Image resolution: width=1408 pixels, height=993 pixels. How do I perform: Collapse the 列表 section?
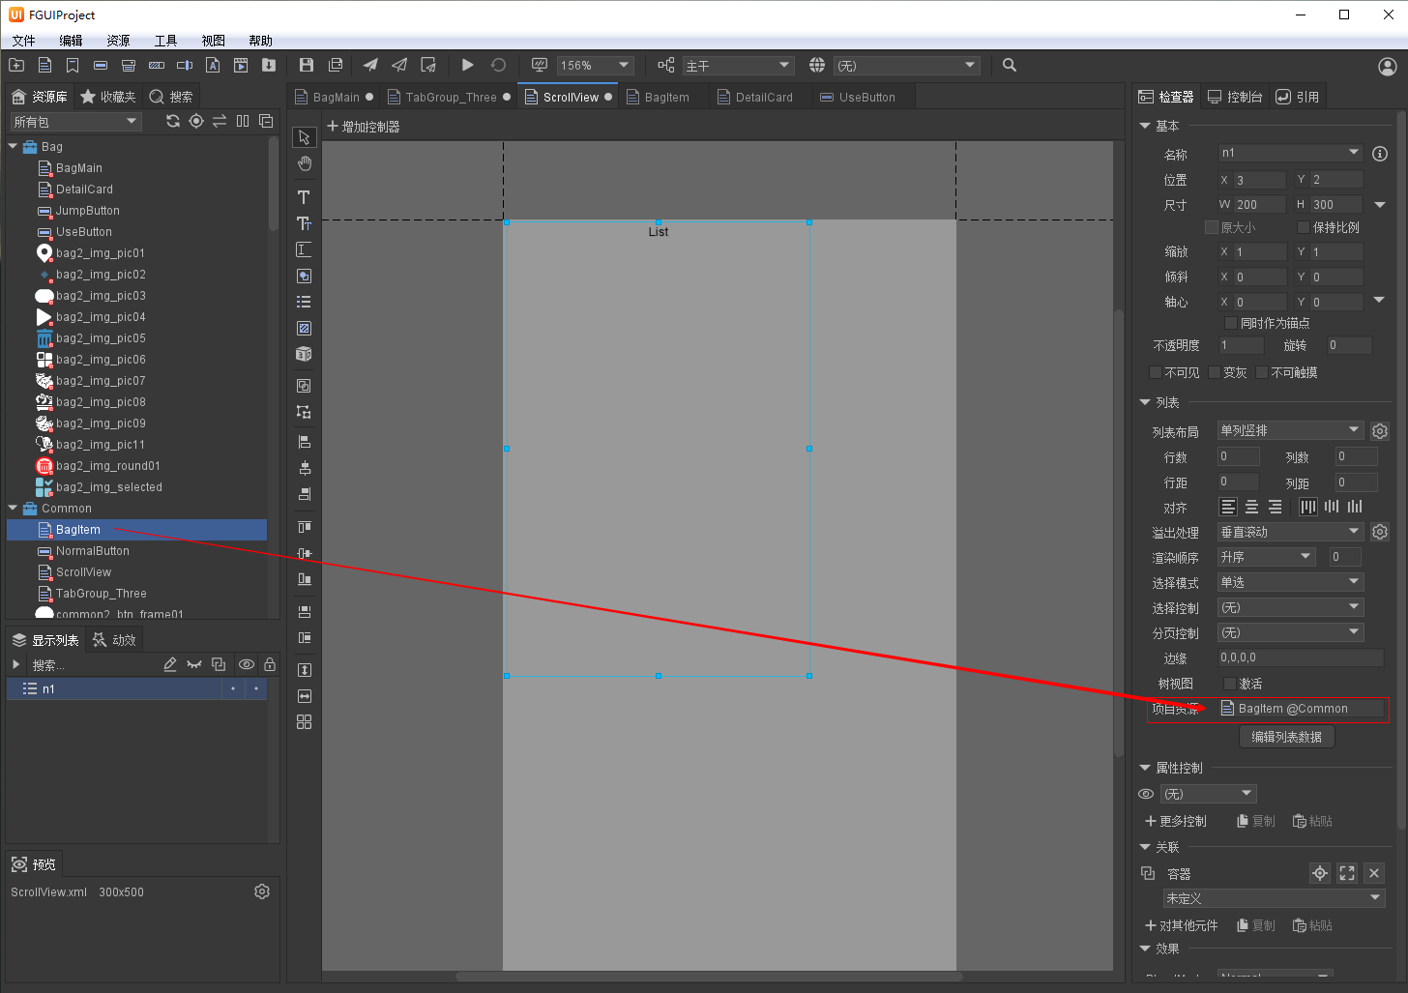pos(1145,402)
